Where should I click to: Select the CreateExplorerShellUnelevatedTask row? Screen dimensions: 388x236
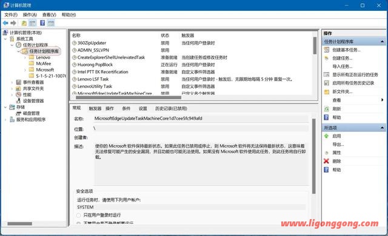tap(192, 57)
